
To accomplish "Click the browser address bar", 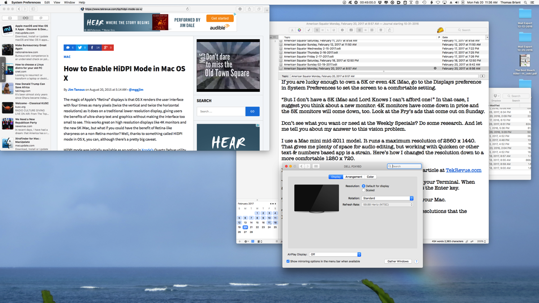I will (135, 9).
